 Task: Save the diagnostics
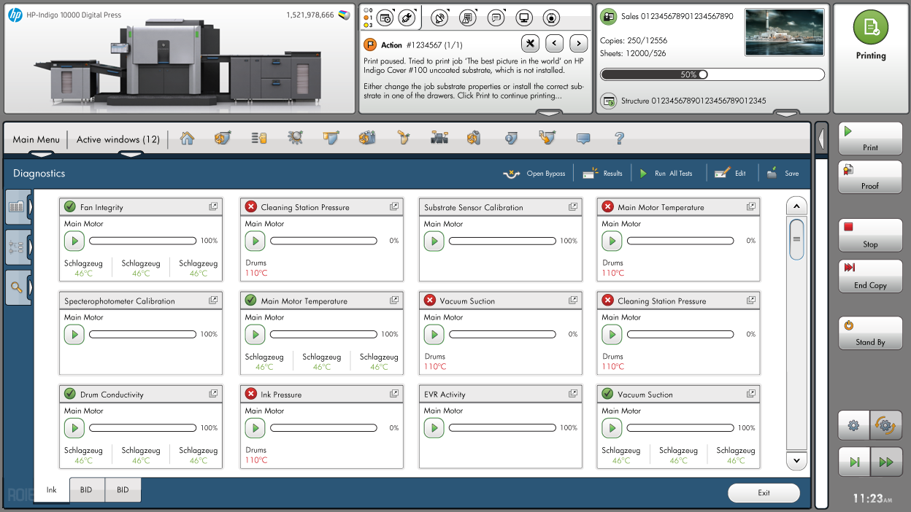[783, 174]
